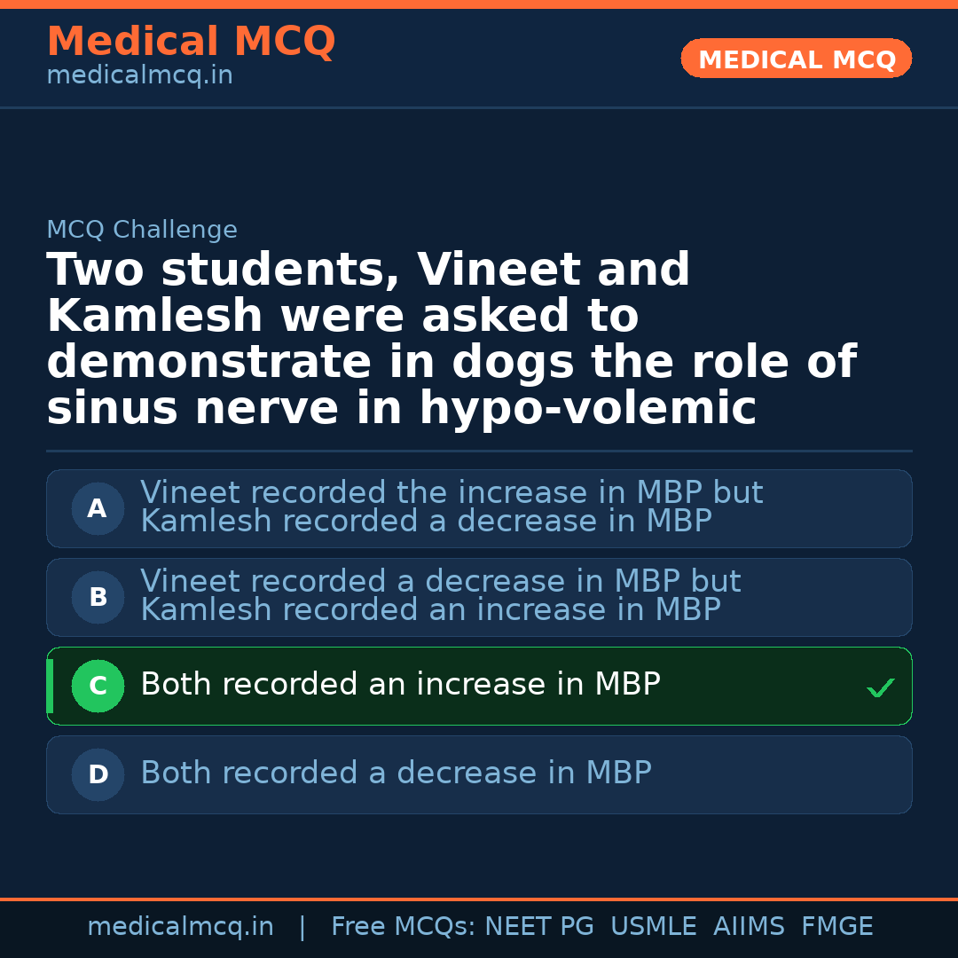Click the green checkmark icon on option C
This screenshot has height=958, width=958.
(x=880, y=687)
